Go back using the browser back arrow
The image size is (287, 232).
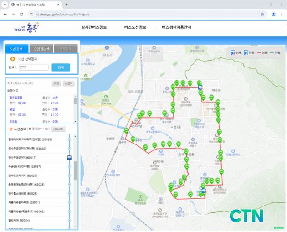(5, 14)
